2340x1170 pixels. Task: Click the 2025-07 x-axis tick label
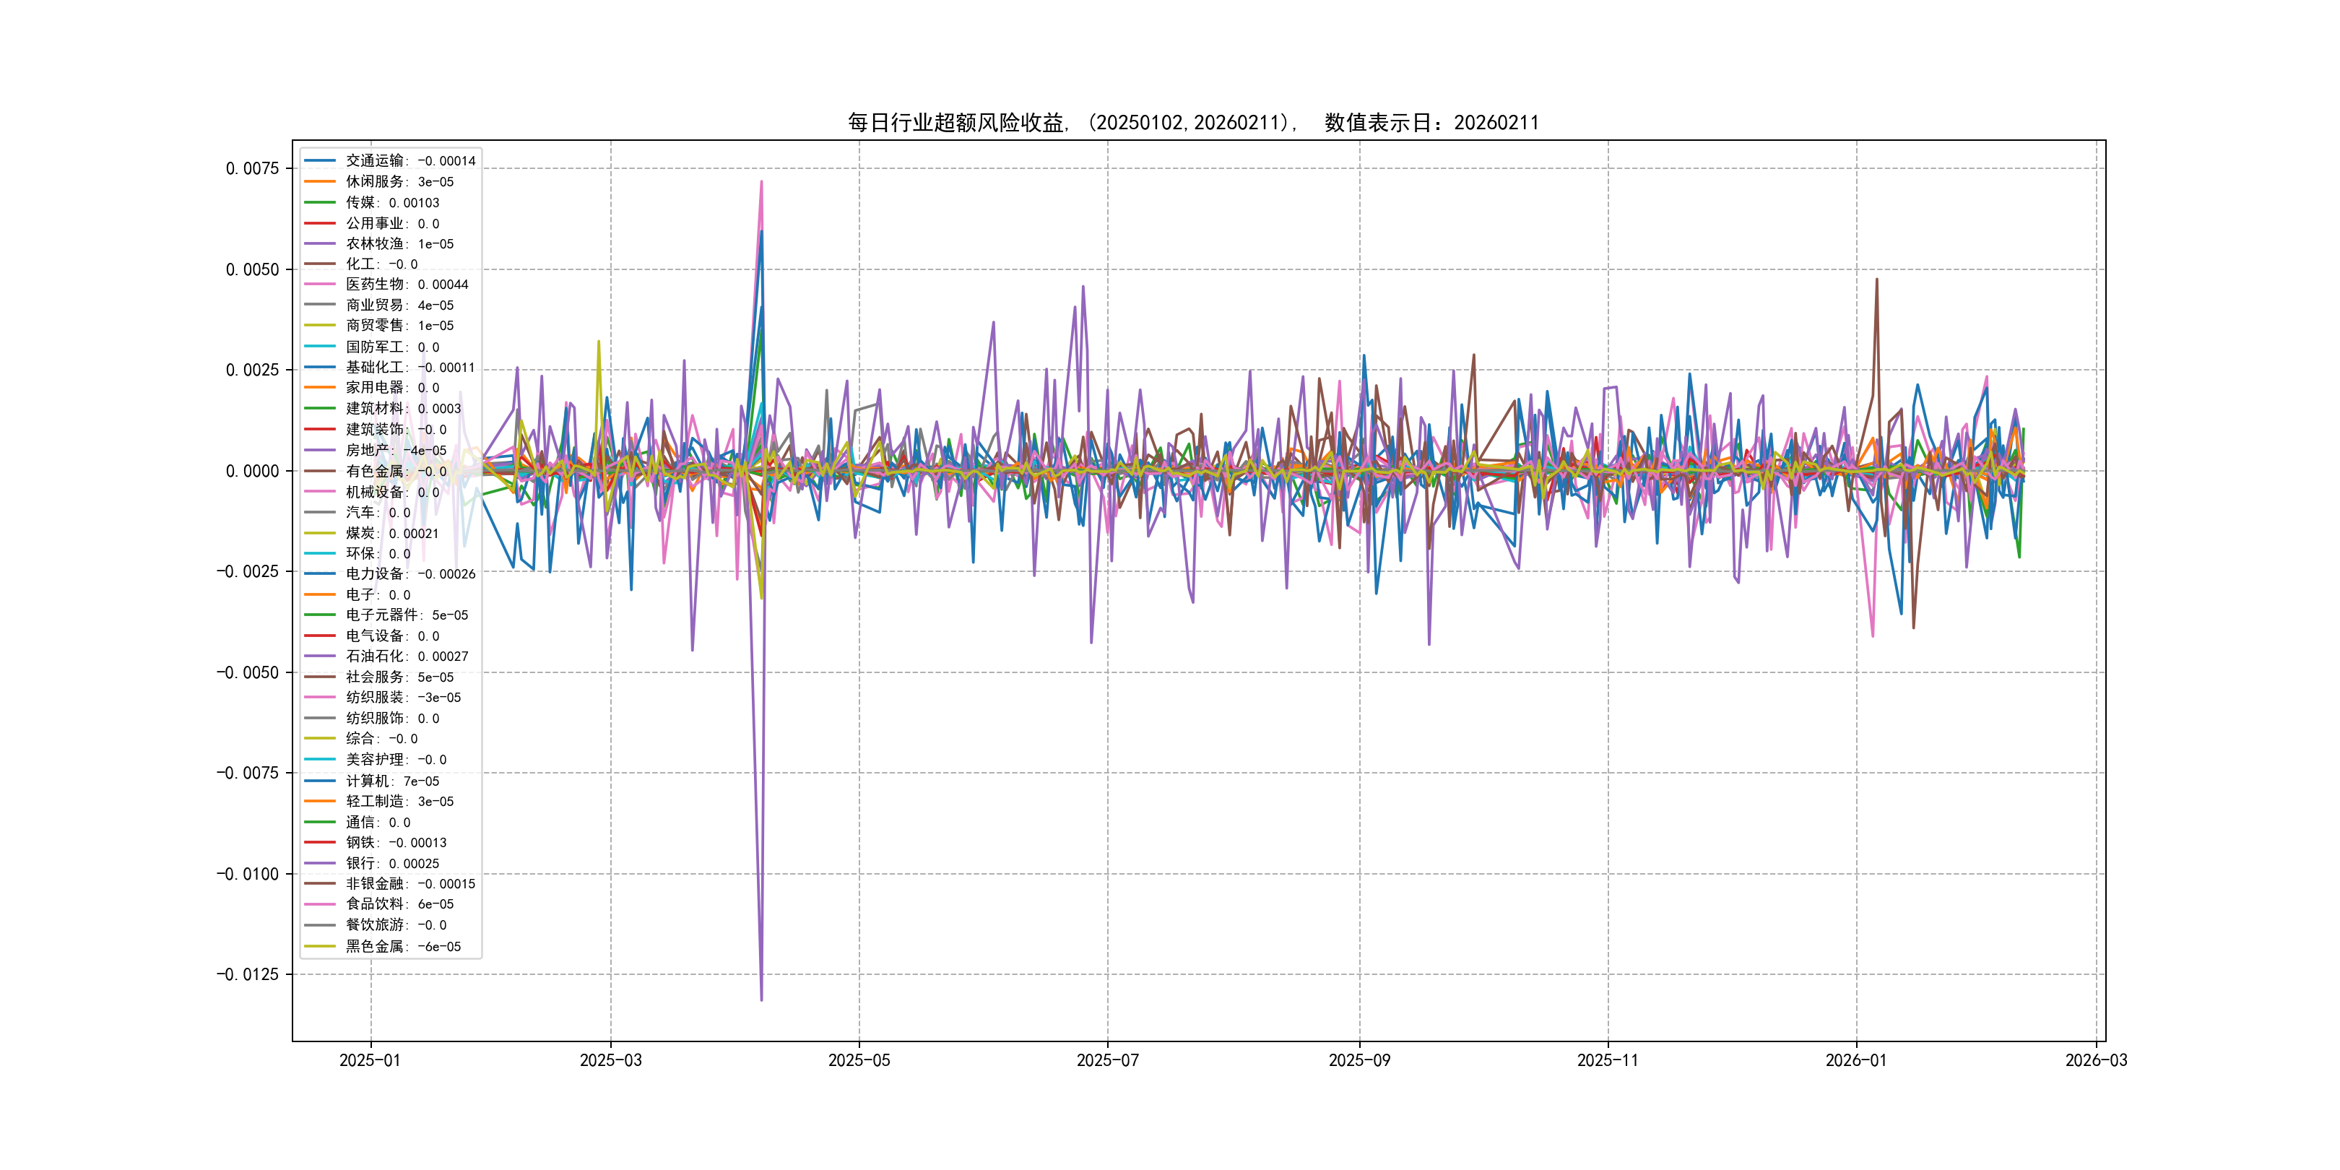click(x=1107, y=1060)
